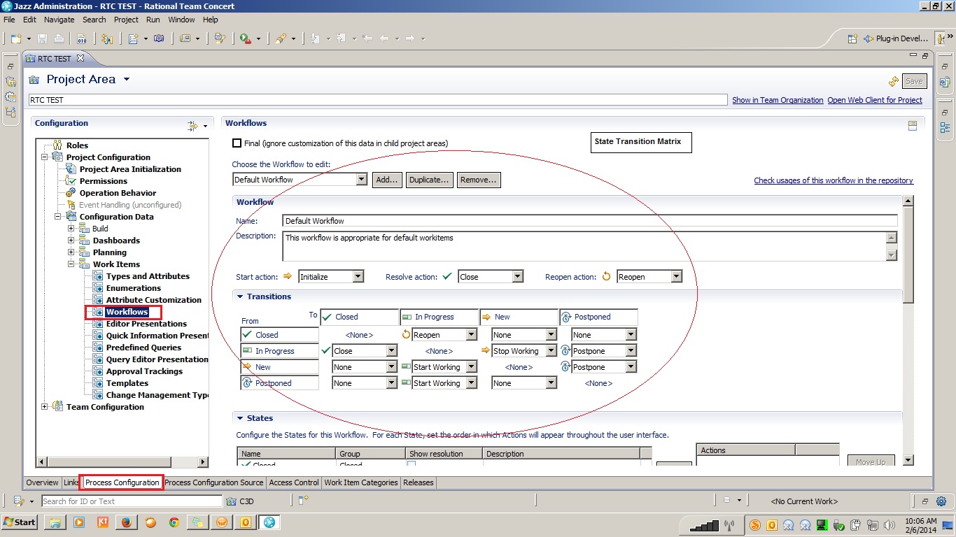The height and width of the screenshot is (537, 956).
Task: Open Firefox from the taskbar
Action: (126, 522)
